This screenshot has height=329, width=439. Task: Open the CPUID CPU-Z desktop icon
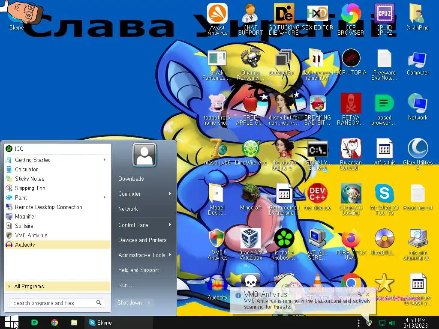[384, 19]
